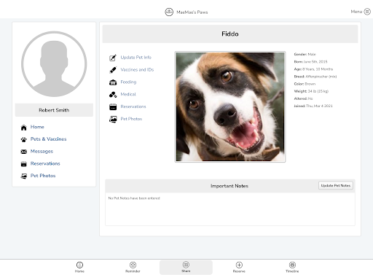373x280 pixels.
Task: Select the Share tab in bottom bar
Action: click(x=186, y=268)
